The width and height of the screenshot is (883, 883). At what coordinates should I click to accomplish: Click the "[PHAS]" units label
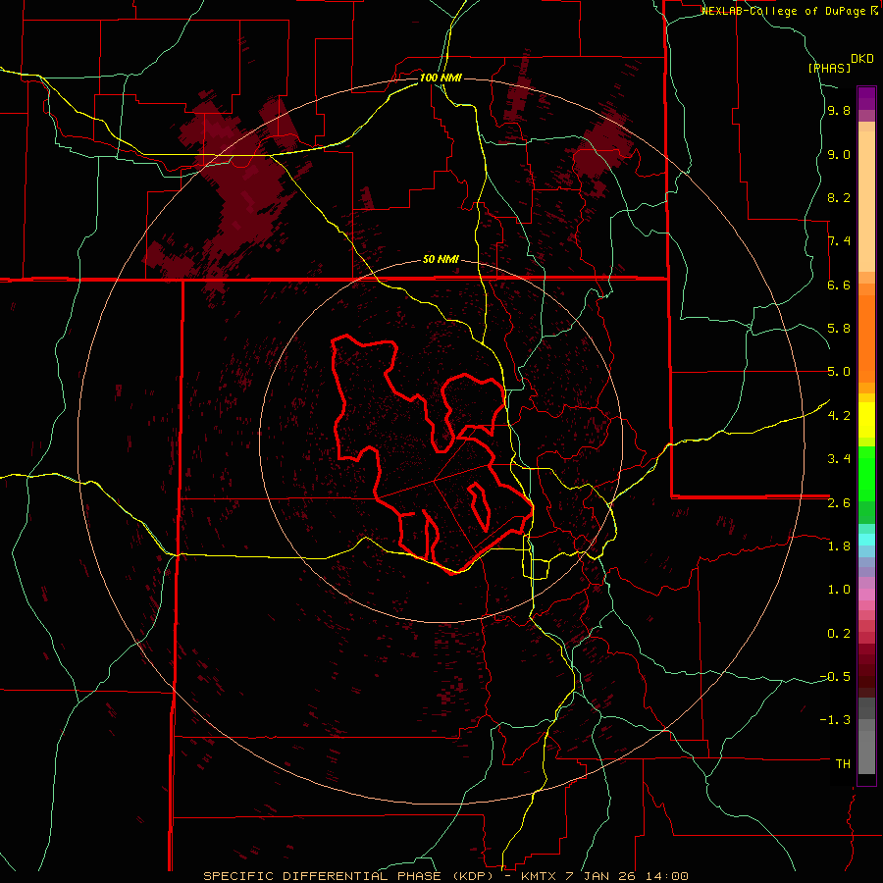pyautogui.click(x=829, y=68)
